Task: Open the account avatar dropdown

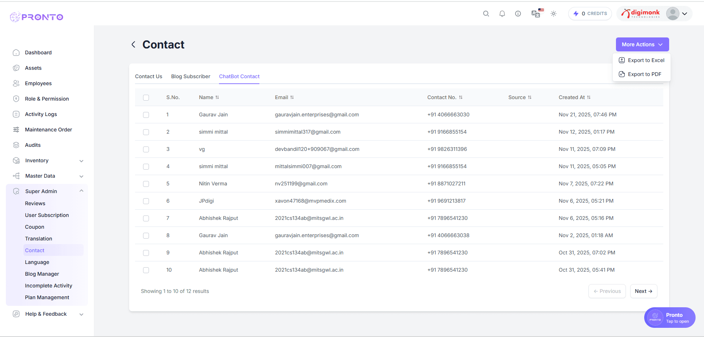Action: [x=673, y=14]
